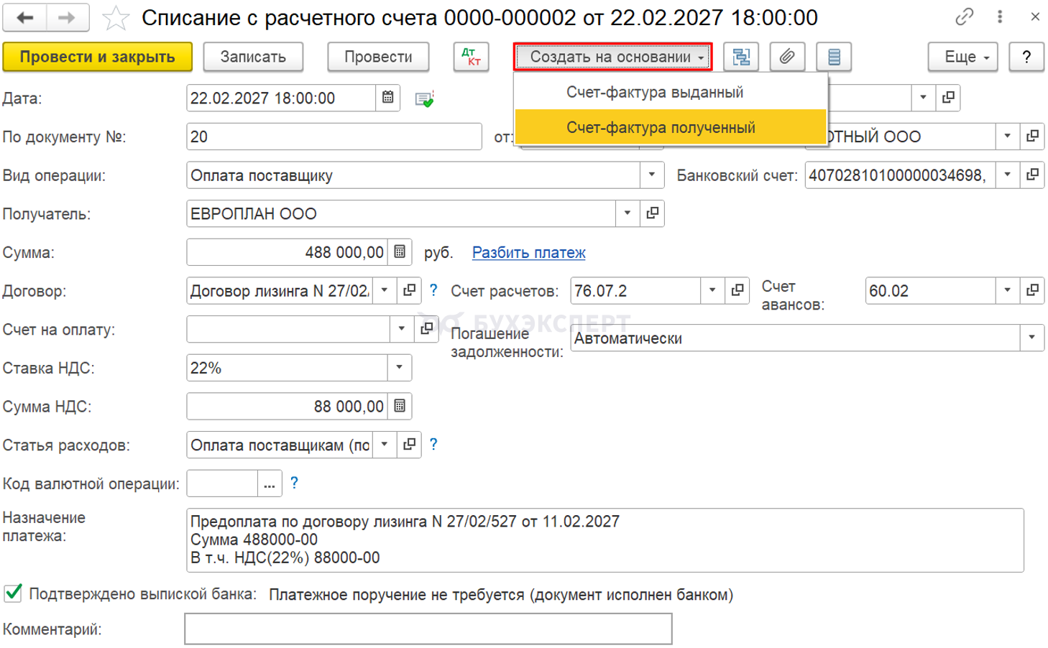Open currency code selection ellipsis button

click(270, 483)
